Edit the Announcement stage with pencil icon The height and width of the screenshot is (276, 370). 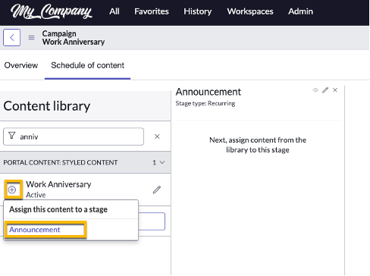(x=325, y=90)
